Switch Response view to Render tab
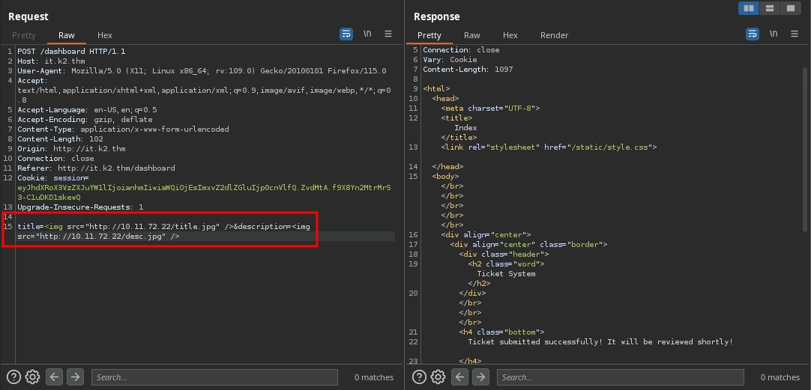 point(554,35)
